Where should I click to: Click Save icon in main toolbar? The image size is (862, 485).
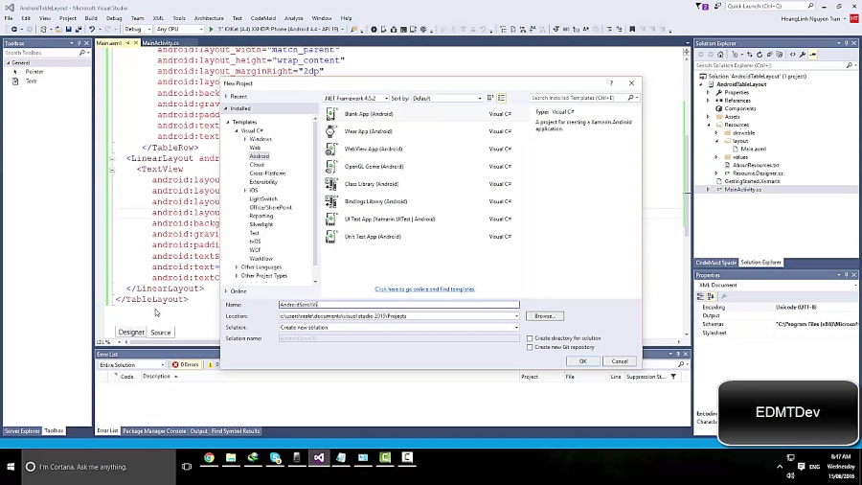point(68,29)
